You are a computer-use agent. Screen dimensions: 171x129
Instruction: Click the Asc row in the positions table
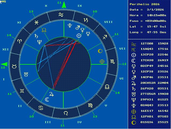click(149, 43)
